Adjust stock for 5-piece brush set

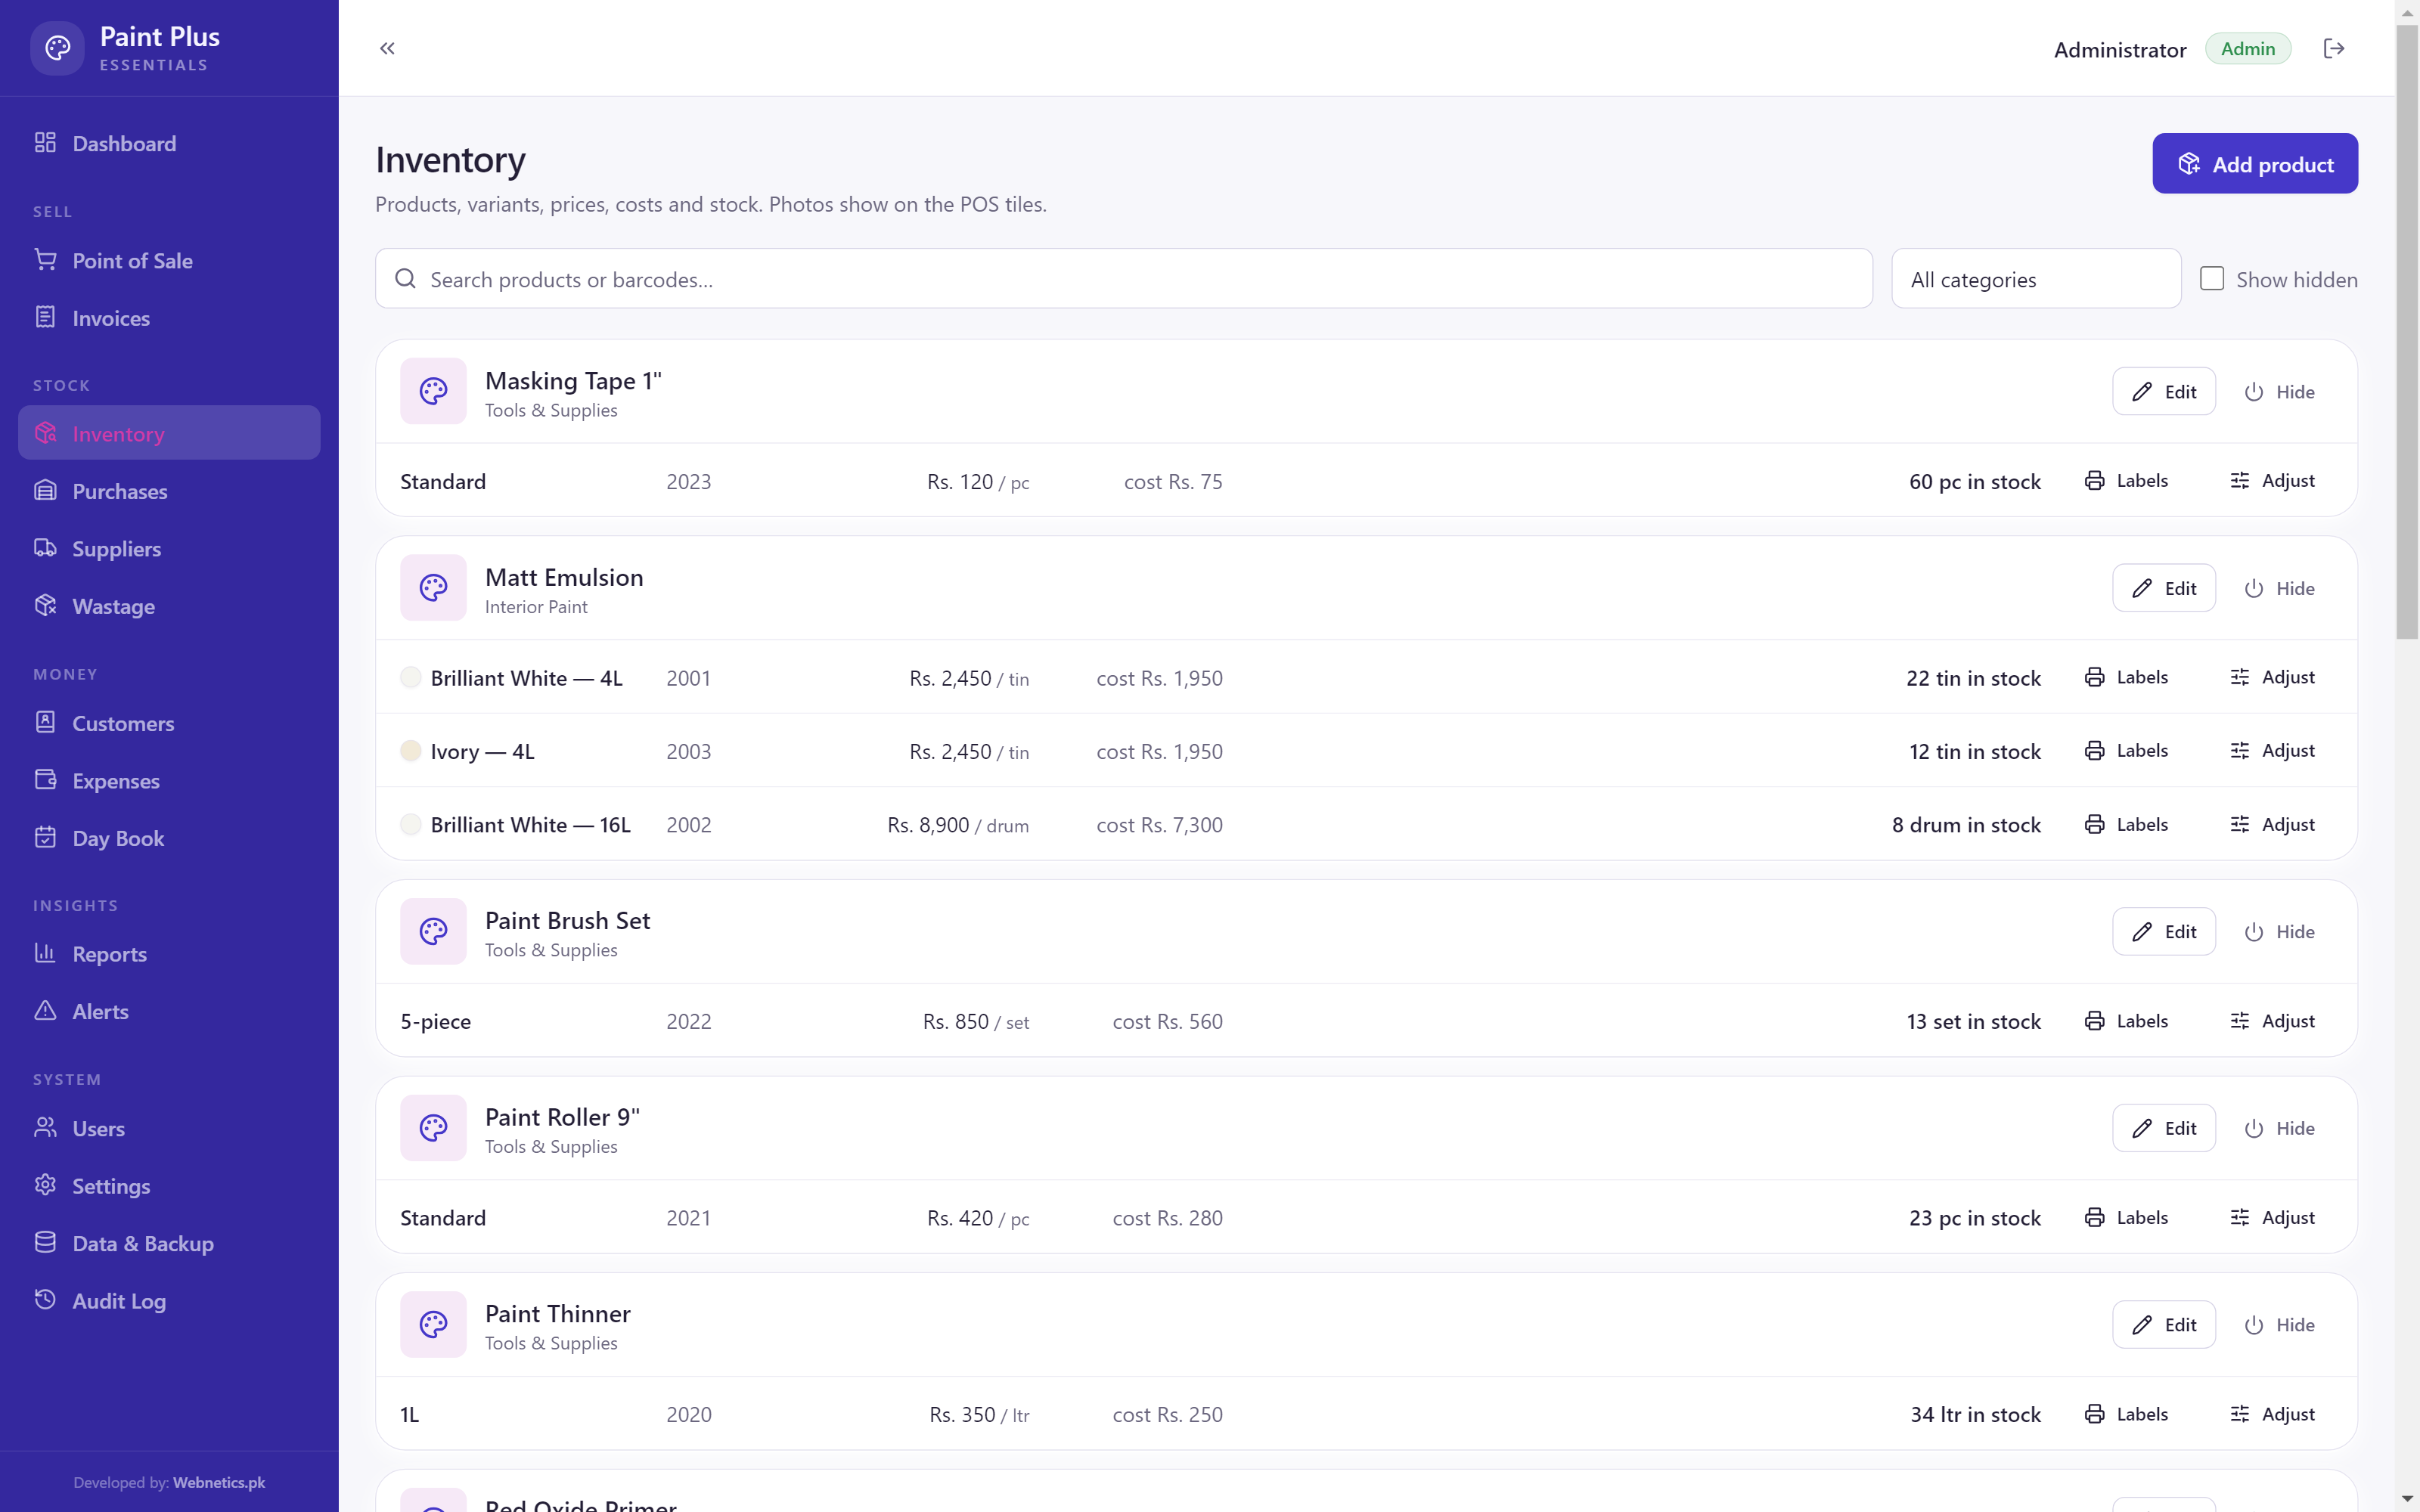click(2272, 1021)
